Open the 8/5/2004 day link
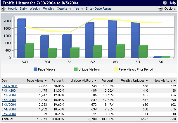Viewport: 178px width, 123px height. [9, 114]
